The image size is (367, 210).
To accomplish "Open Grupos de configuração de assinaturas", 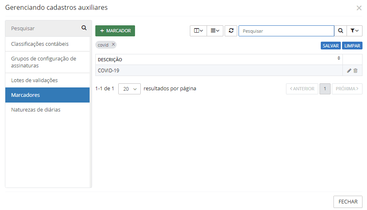I will coord(44,62).
